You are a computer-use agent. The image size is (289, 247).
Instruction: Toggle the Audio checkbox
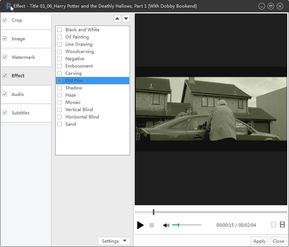click(x=5, y=94)
